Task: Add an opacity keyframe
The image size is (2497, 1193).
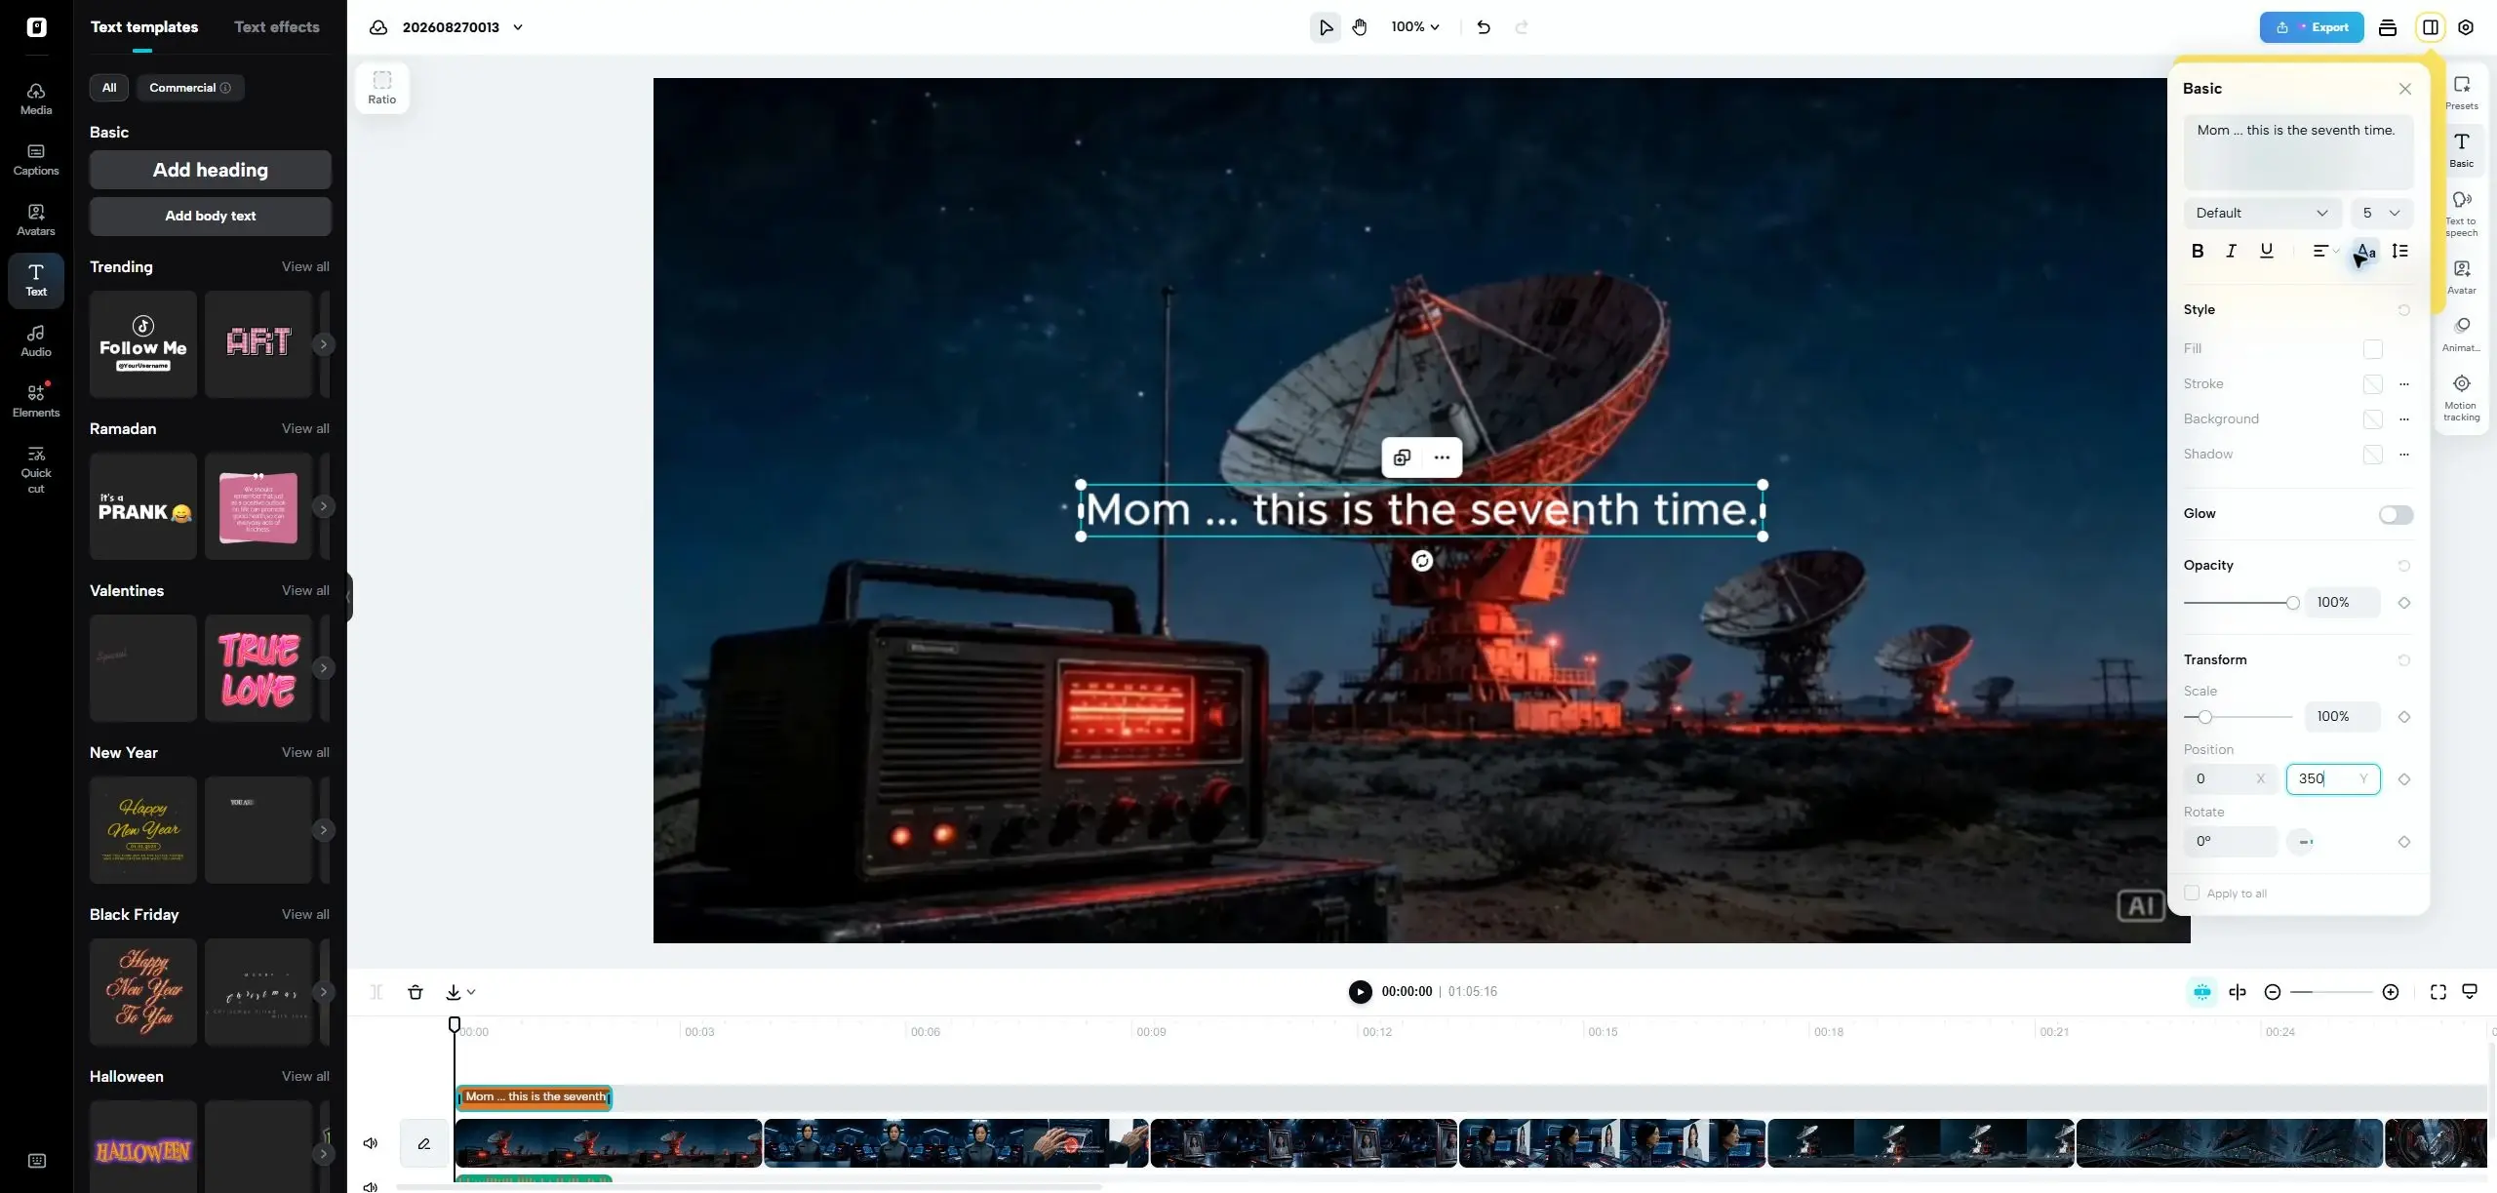Action: tap(2404, 603)
